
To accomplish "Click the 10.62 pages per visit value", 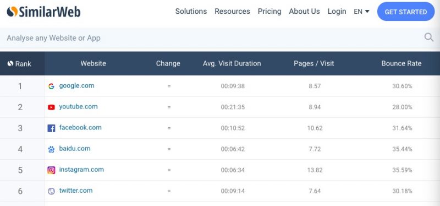I will coord(315,128).
